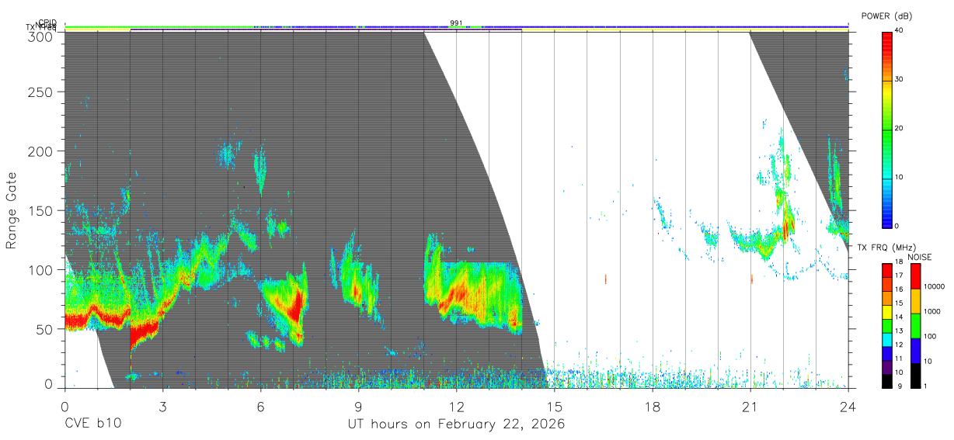Click the red 17-18 MHz TX FRQ segment
This screenshot has width=954, height=440.
point(887,270)
